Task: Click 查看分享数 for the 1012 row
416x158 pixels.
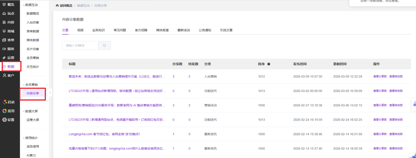Action: pyautogui.click(x=380, y=76)
